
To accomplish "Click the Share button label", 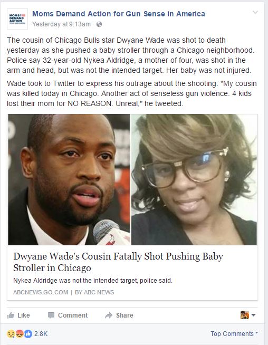I will (x=125, y=315).
